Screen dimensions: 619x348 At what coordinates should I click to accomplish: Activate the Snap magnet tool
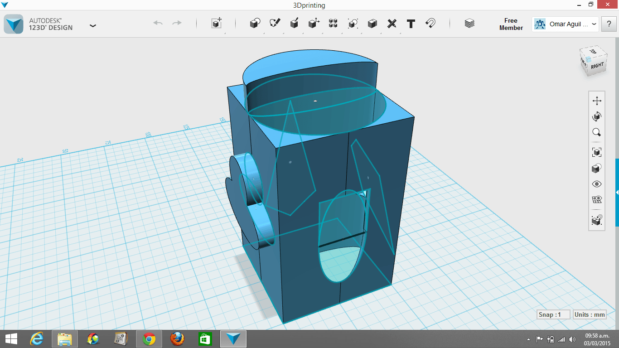pos(430,23)
